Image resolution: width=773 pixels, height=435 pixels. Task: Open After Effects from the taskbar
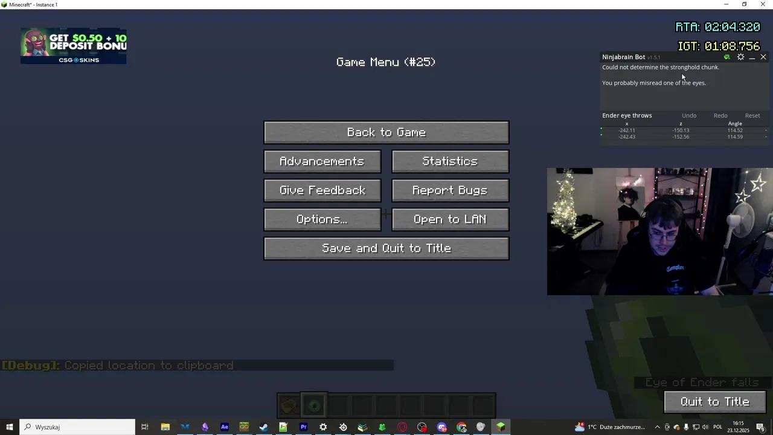click(x=225, y=427)
